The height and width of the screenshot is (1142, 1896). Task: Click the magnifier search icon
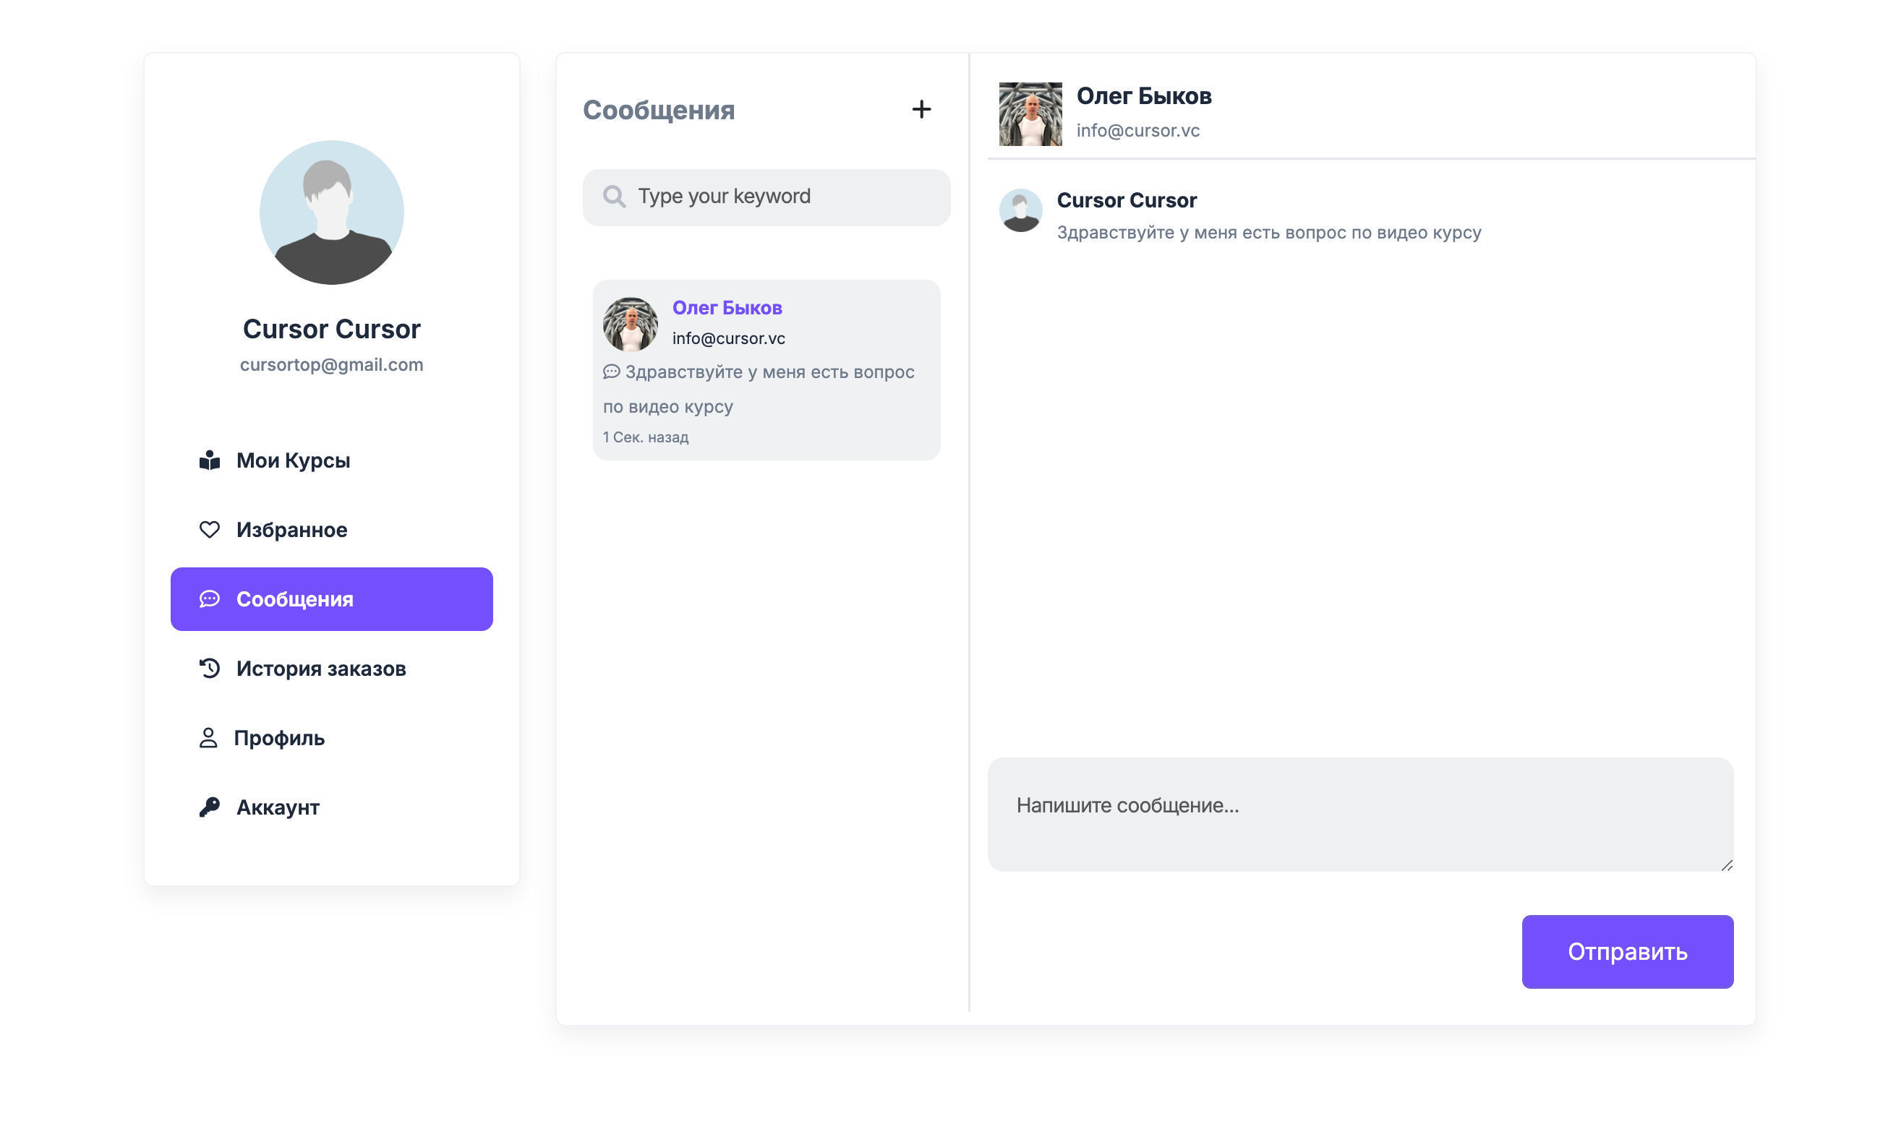click(x=613, y=196)
